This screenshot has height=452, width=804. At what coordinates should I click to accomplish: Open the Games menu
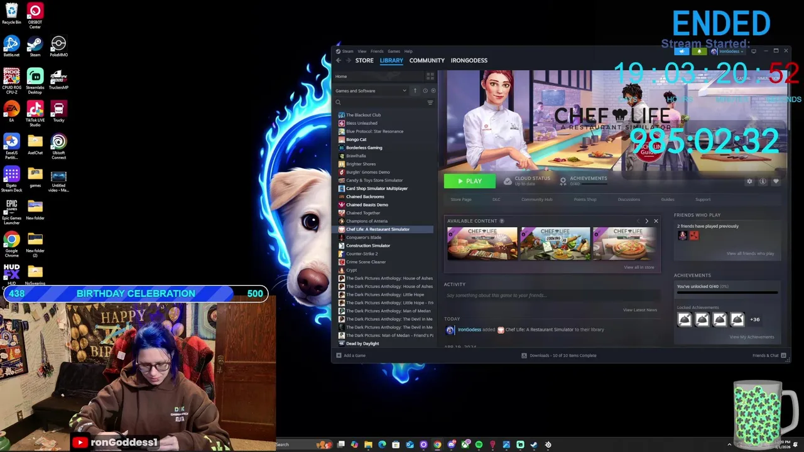coord(394,51)
